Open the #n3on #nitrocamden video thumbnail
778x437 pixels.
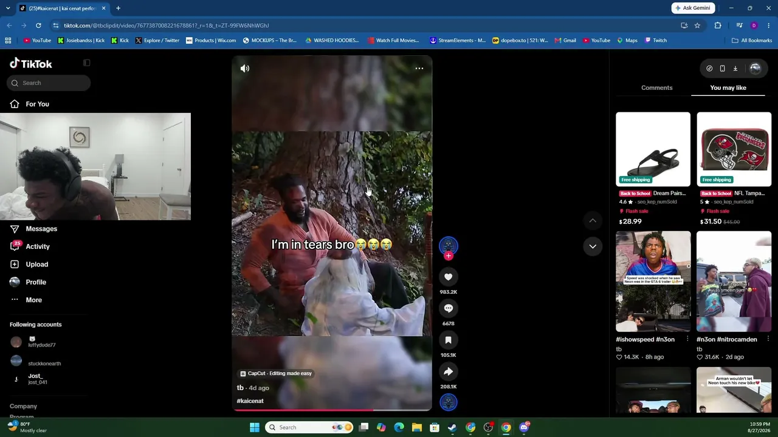[734, 282]
